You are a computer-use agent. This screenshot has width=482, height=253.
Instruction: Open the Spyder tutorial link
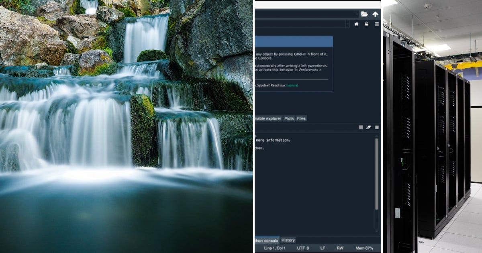292,86
